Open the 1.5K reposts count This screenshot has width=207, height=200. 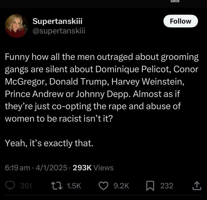[x=74, y=186]
